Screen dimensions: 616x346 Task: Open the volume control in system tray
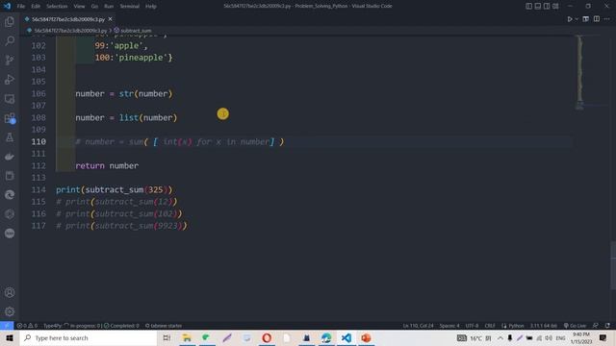coord(549,337)
